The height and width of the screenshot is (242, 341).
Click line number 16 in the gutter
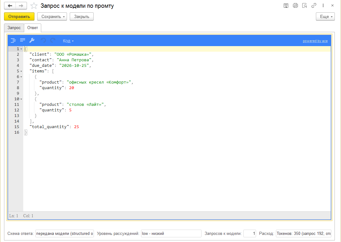[x=17, y=132]
